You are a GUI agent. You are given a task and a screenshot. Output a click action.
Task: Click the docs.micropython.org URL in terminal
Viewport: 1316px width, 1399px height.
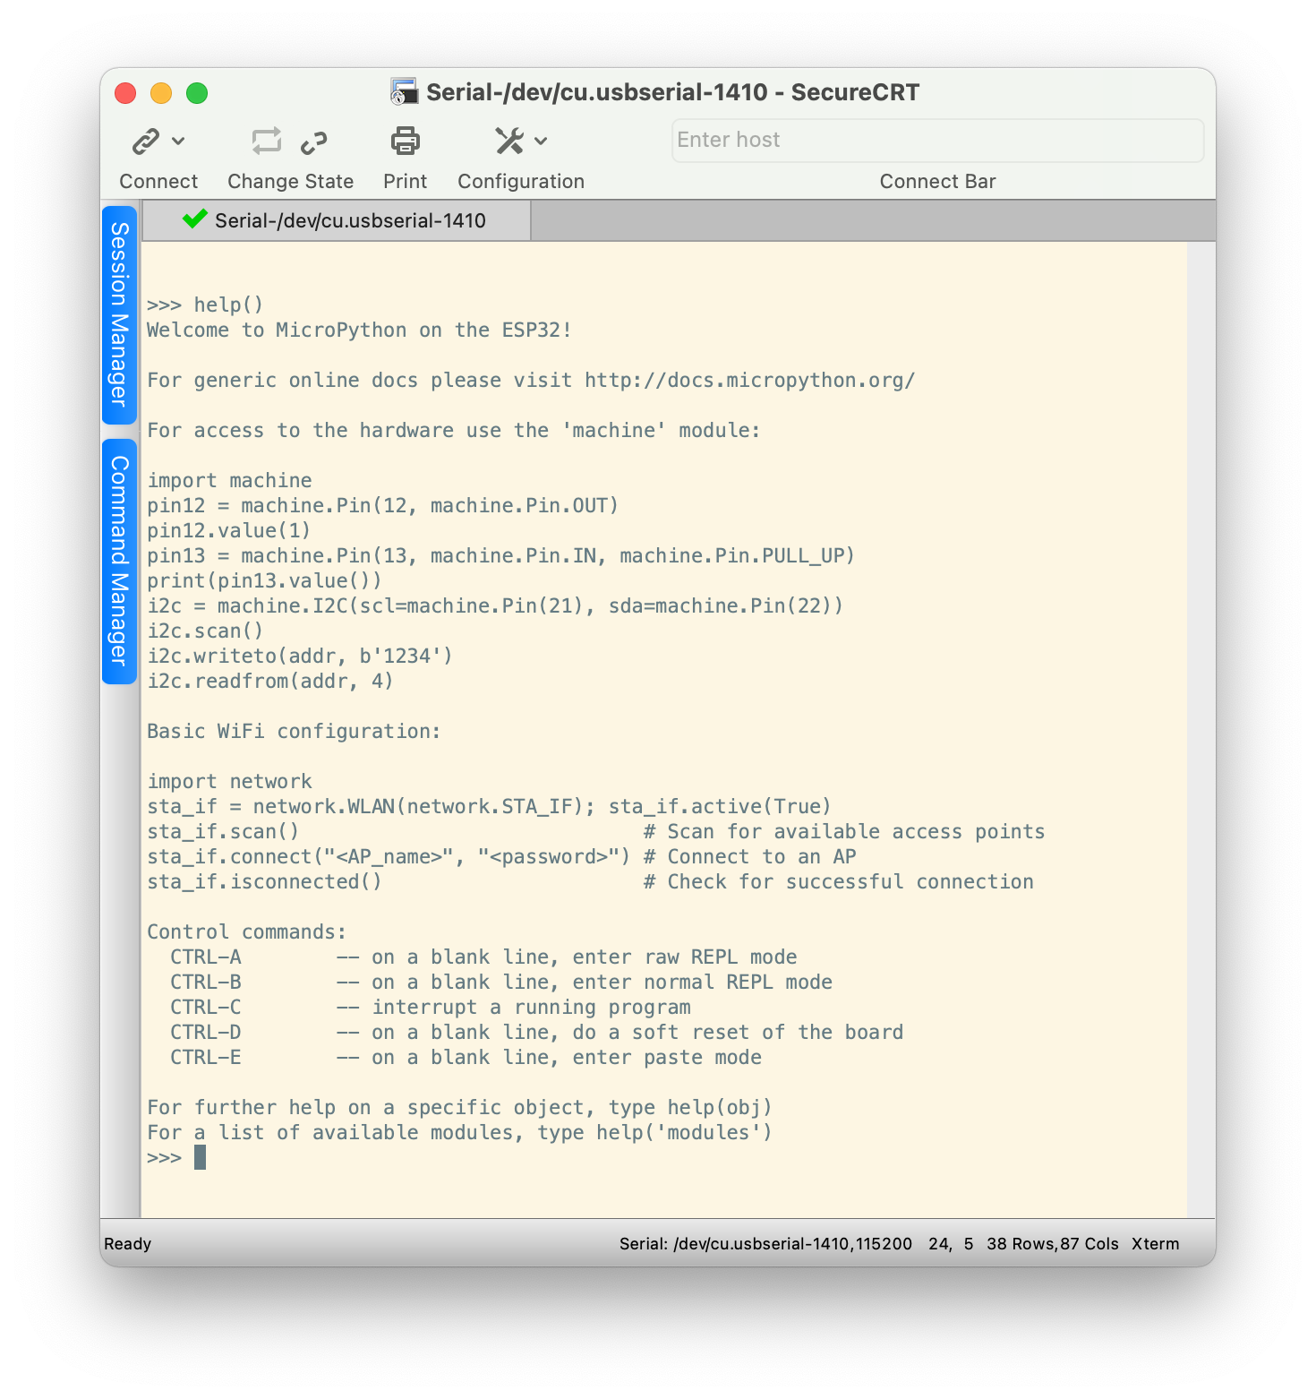(749, 381)
